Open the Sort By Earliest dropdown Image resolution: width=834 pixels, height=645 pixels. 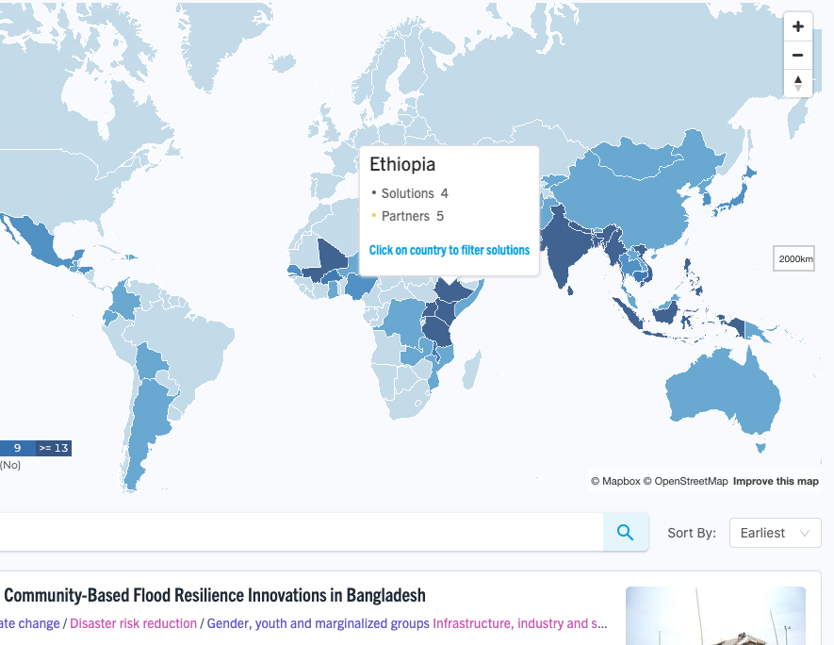(x=775, y=533)
